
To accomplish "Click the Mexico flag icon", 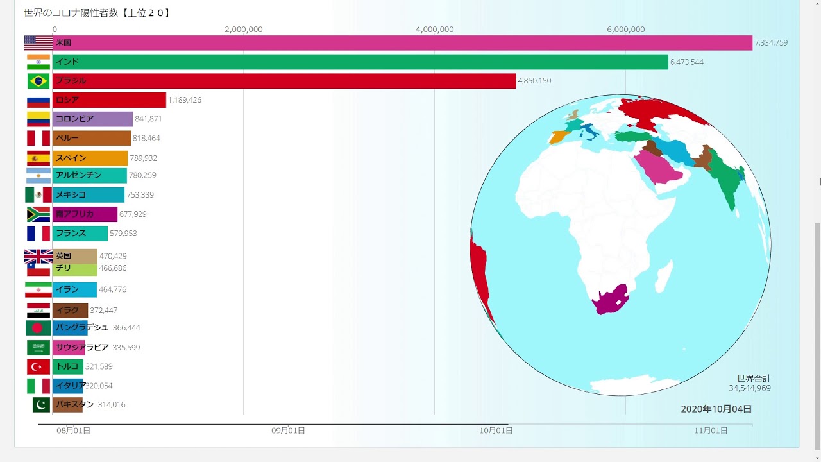I will coord(38,195).
